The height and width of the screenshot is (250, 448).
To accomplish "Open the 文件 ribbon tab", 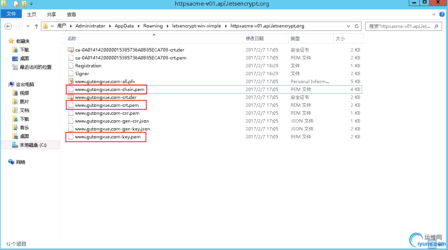I will [x=11, y=14].
